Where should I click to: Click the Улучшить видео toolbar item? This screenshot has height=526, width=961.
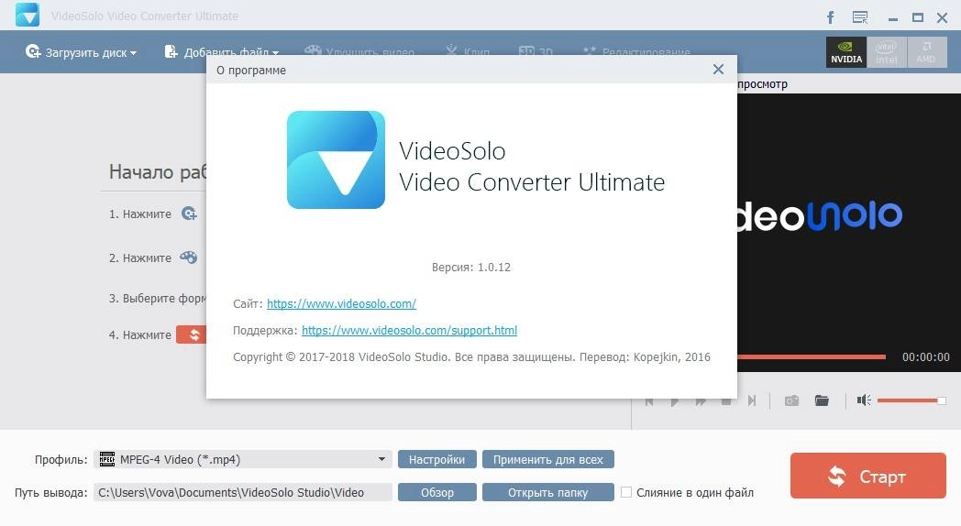click(x=359, y=52)
